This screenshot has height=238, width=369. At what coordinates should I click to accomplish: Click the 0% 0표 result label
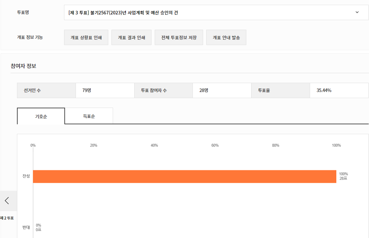38,227
